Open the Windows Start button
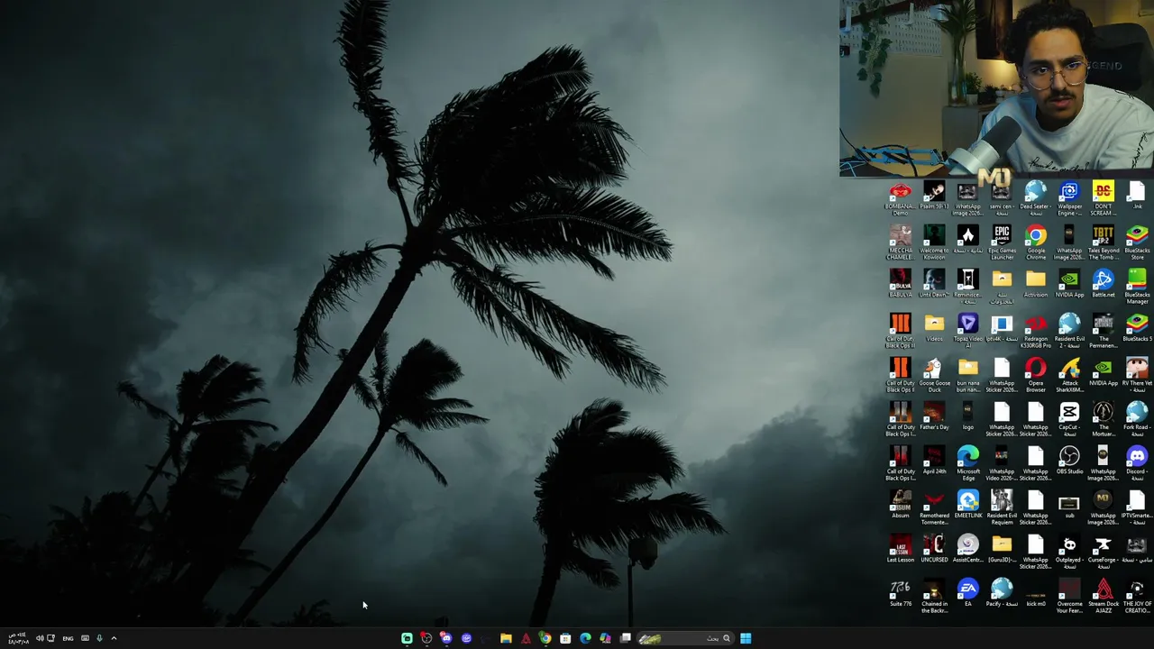Image resolution: width=1154 pixels, height=649 pixels. click(x=746, y=638)
